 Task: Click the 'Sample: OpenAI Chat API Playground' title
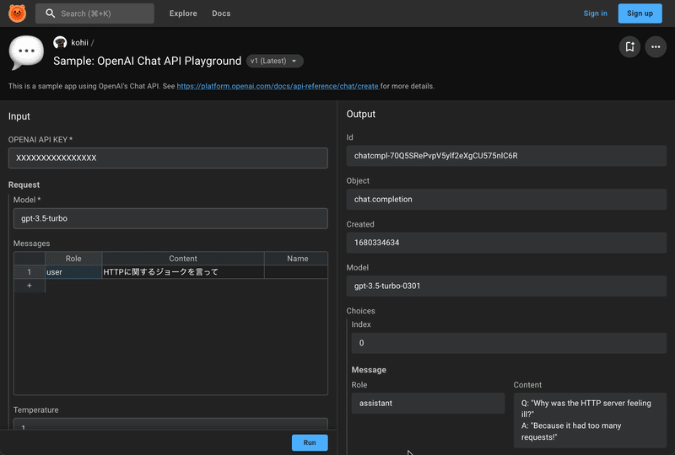click(x=147, y=61)
